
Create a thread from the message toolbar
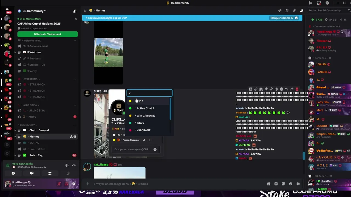tap(271, 89)
